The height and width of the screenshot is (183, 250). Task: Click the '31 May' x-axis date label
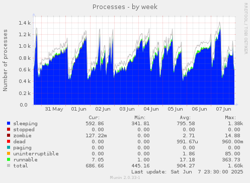pos(54,109)
